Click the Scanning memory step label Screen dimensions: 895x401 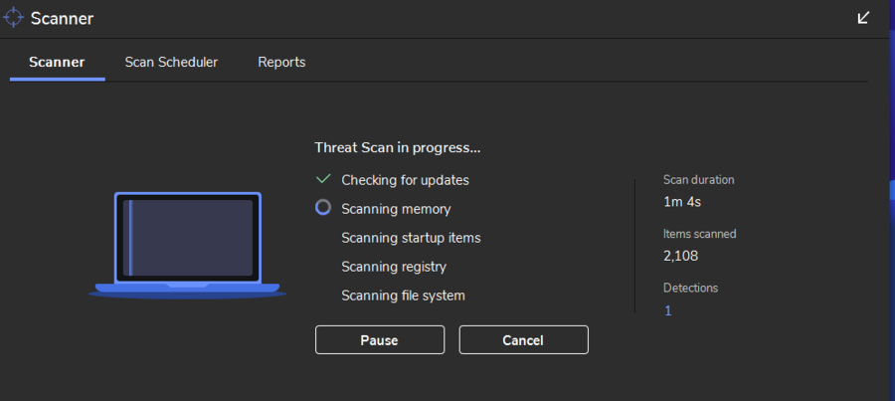(396, 209)
